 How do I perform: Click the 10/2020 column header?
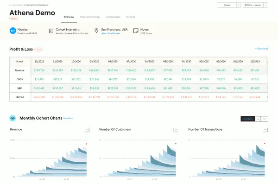coord(76,61)
